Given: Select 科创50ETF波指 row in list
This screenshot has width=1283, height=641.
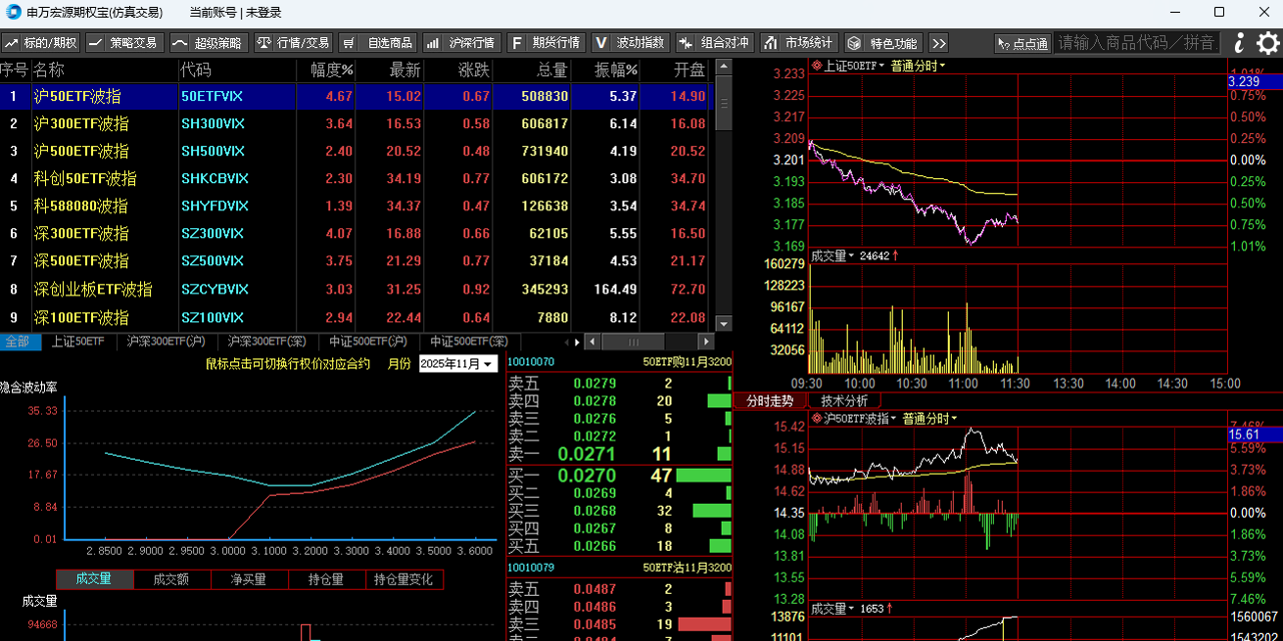Looking at the screenshot, I should (x=85, y=179).
